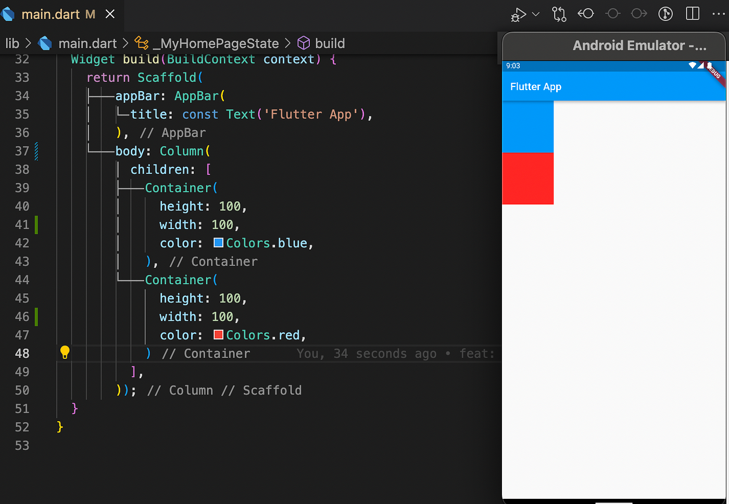This screenshot has width=729, height=504.
Task: Click Colors.red text on line 47
Action: click(x=263, y=335)
